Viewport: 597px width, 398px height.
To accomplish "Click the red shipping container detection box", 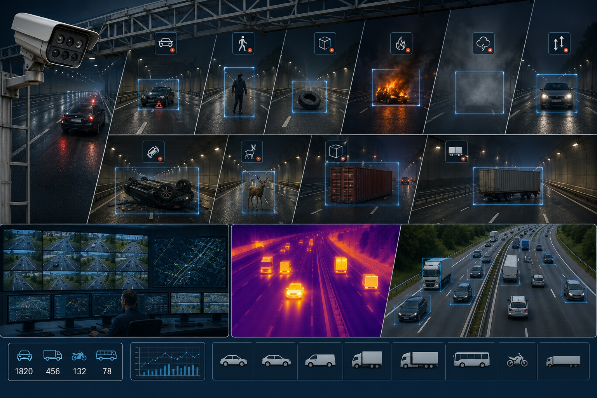I will 362,184.
